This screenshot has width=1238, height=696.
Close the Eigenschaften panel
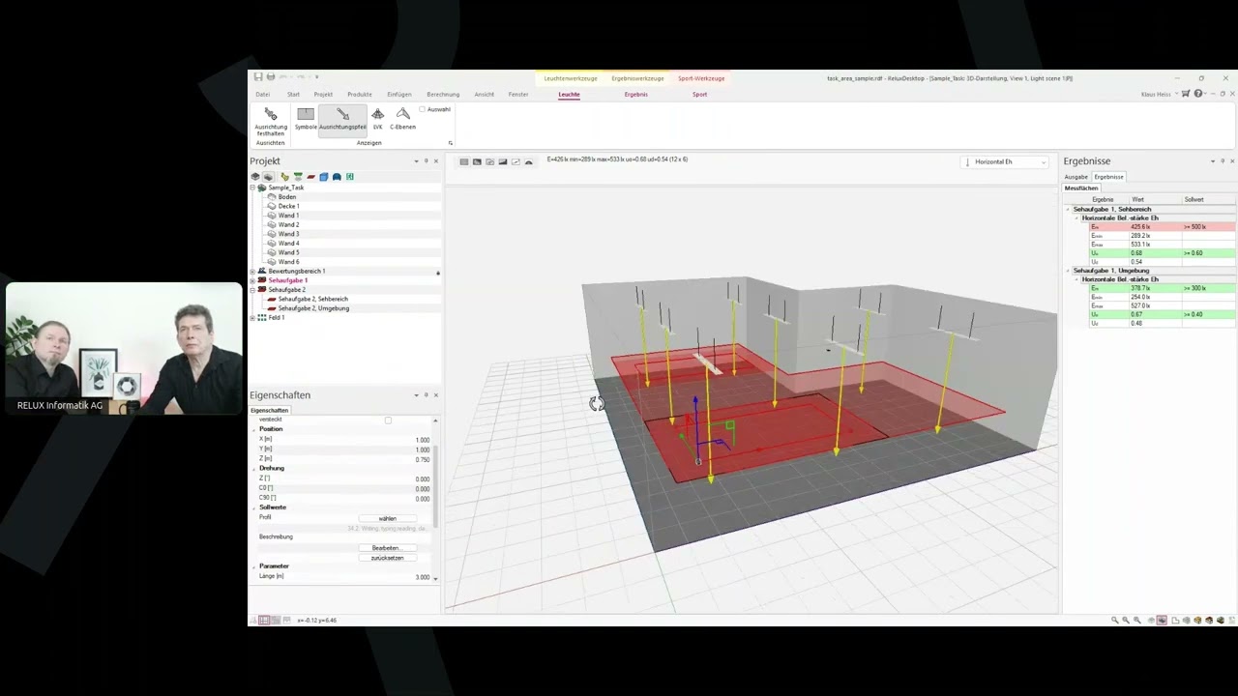436,394
